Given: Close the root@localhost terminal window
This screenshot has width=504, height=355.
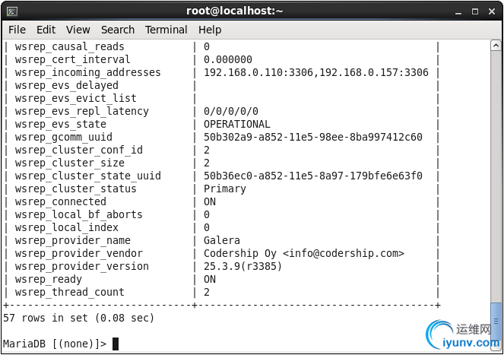Looking at the screenshot, I should click(x=492, y=12).
